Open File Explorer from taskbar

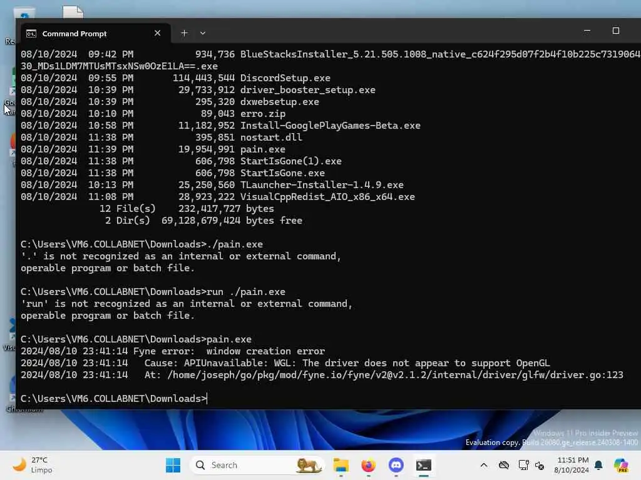(x=341, y=465)
